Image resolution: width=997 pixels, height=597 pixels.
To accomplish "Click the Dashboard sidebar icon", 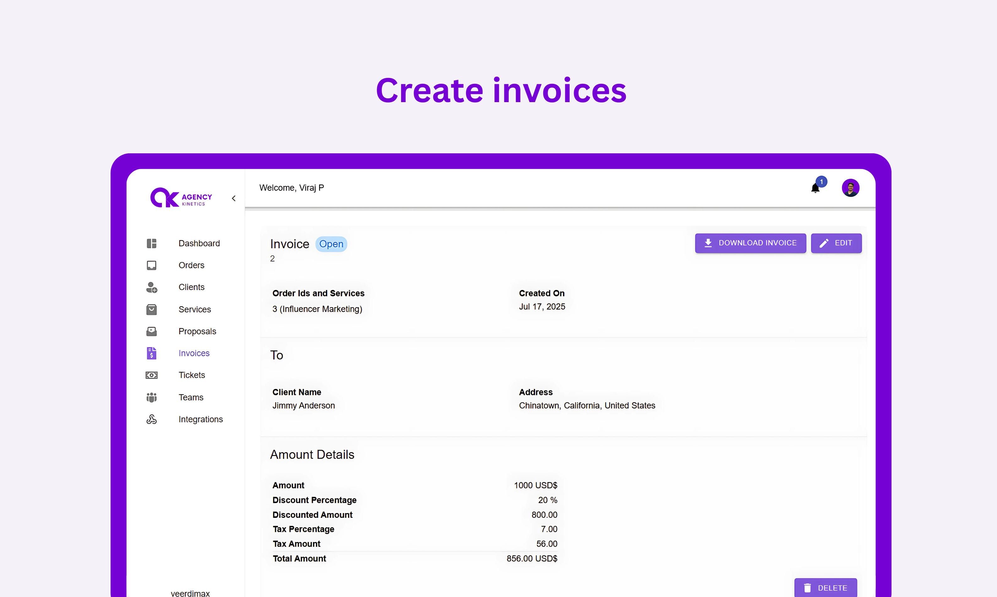I will pyautogui.click(x=152, y=244).
